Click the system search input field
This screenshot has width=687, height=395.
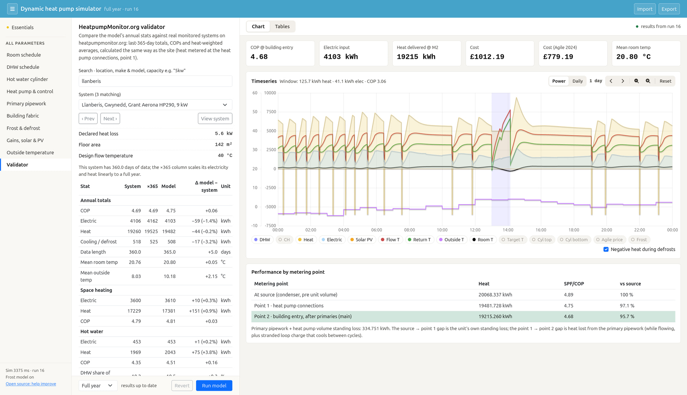coord(155,81)
